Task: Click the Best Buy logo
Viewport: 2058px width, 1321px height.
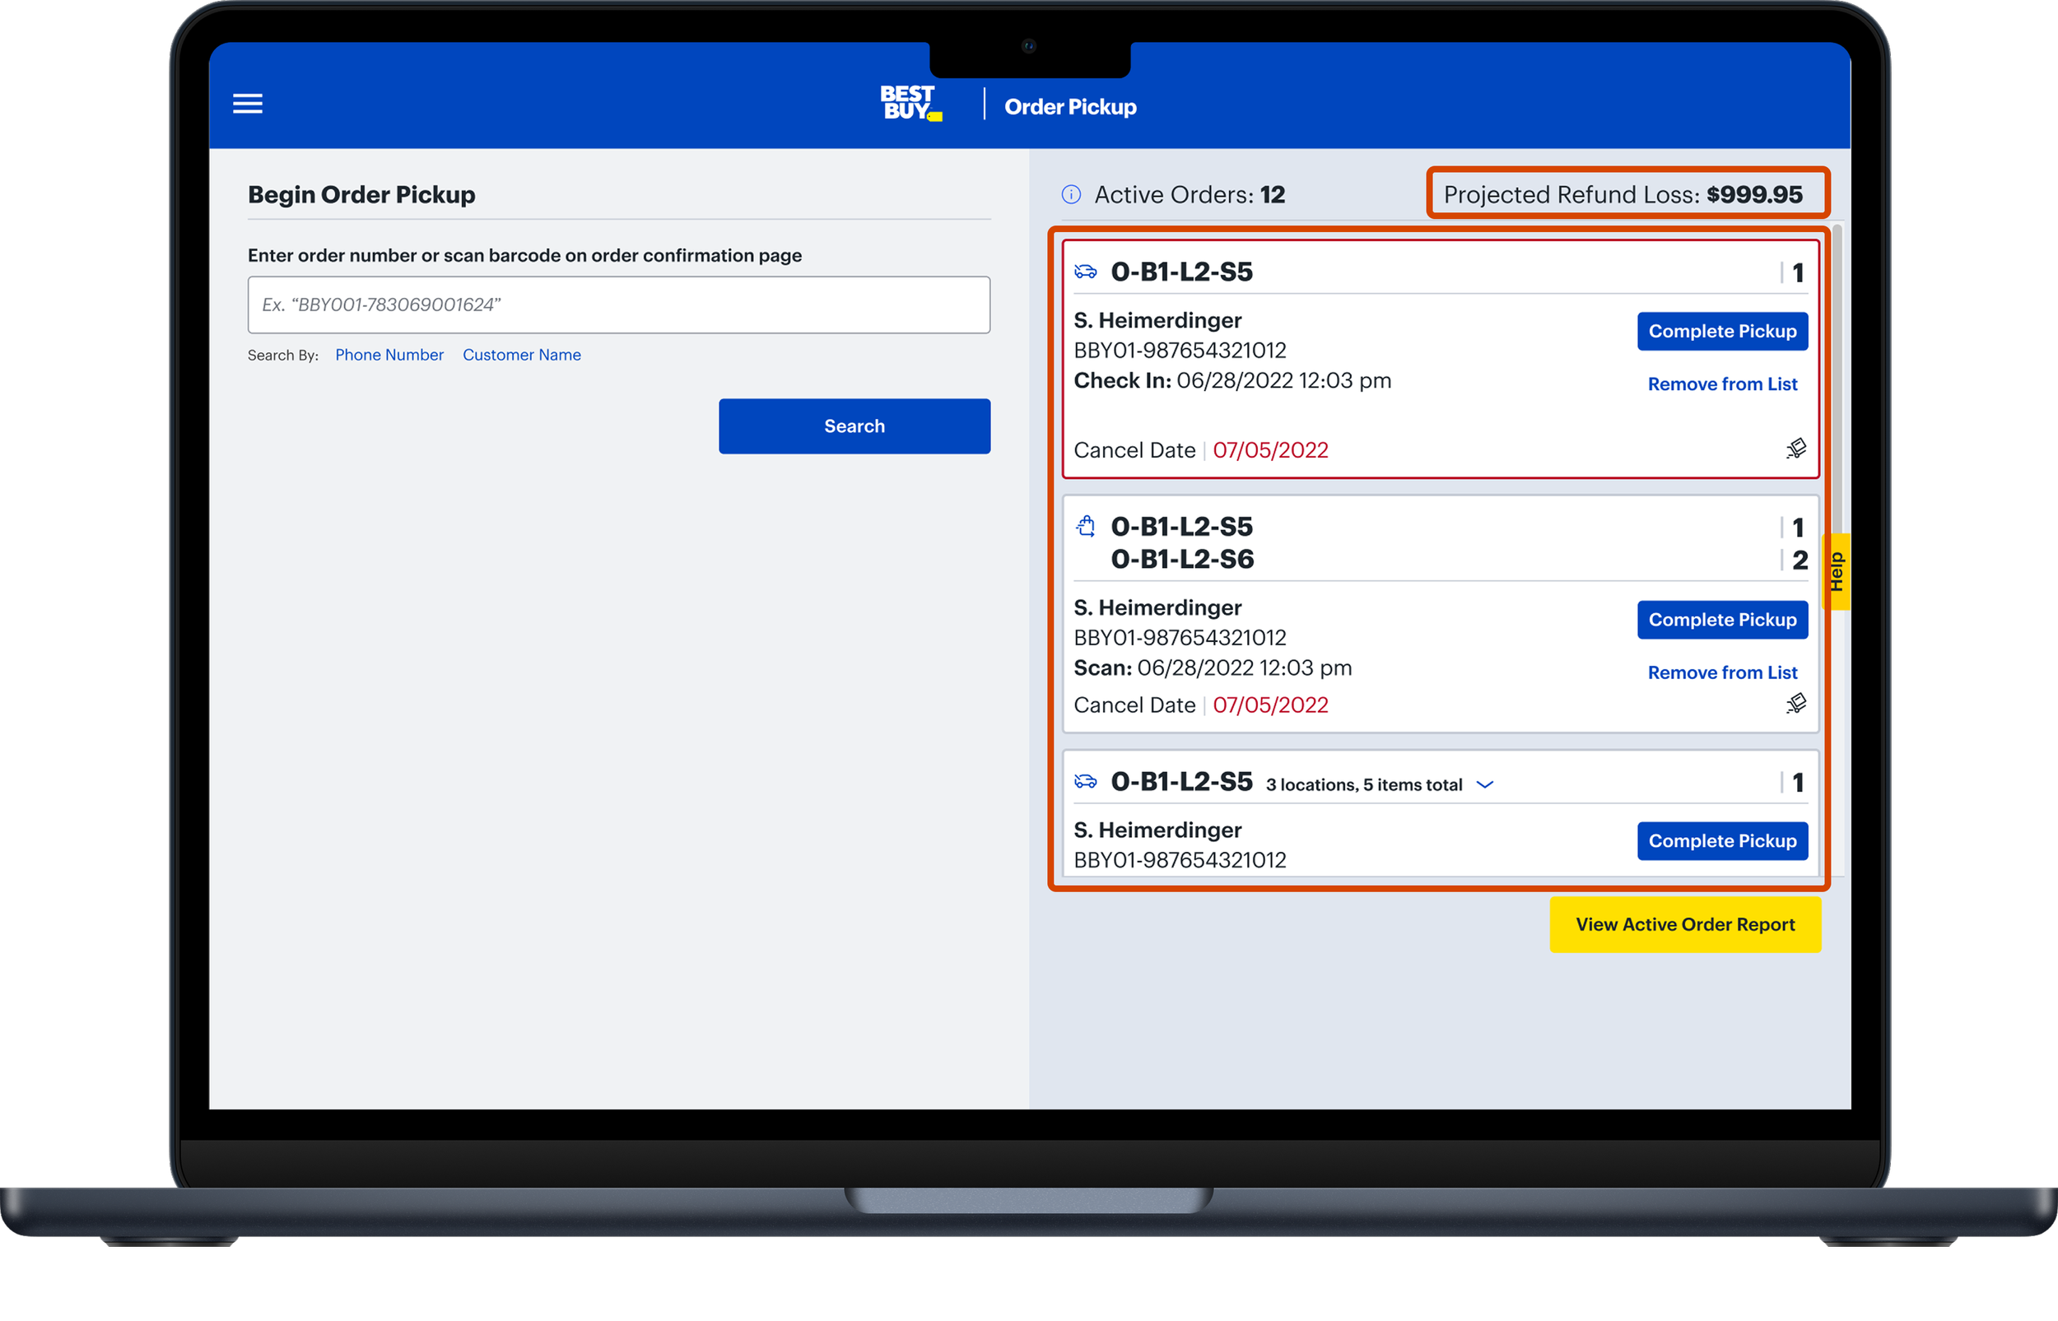Action: (910, 103)
